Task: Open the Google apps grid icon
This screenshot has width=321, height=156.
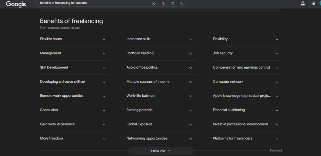Action: 313,3
